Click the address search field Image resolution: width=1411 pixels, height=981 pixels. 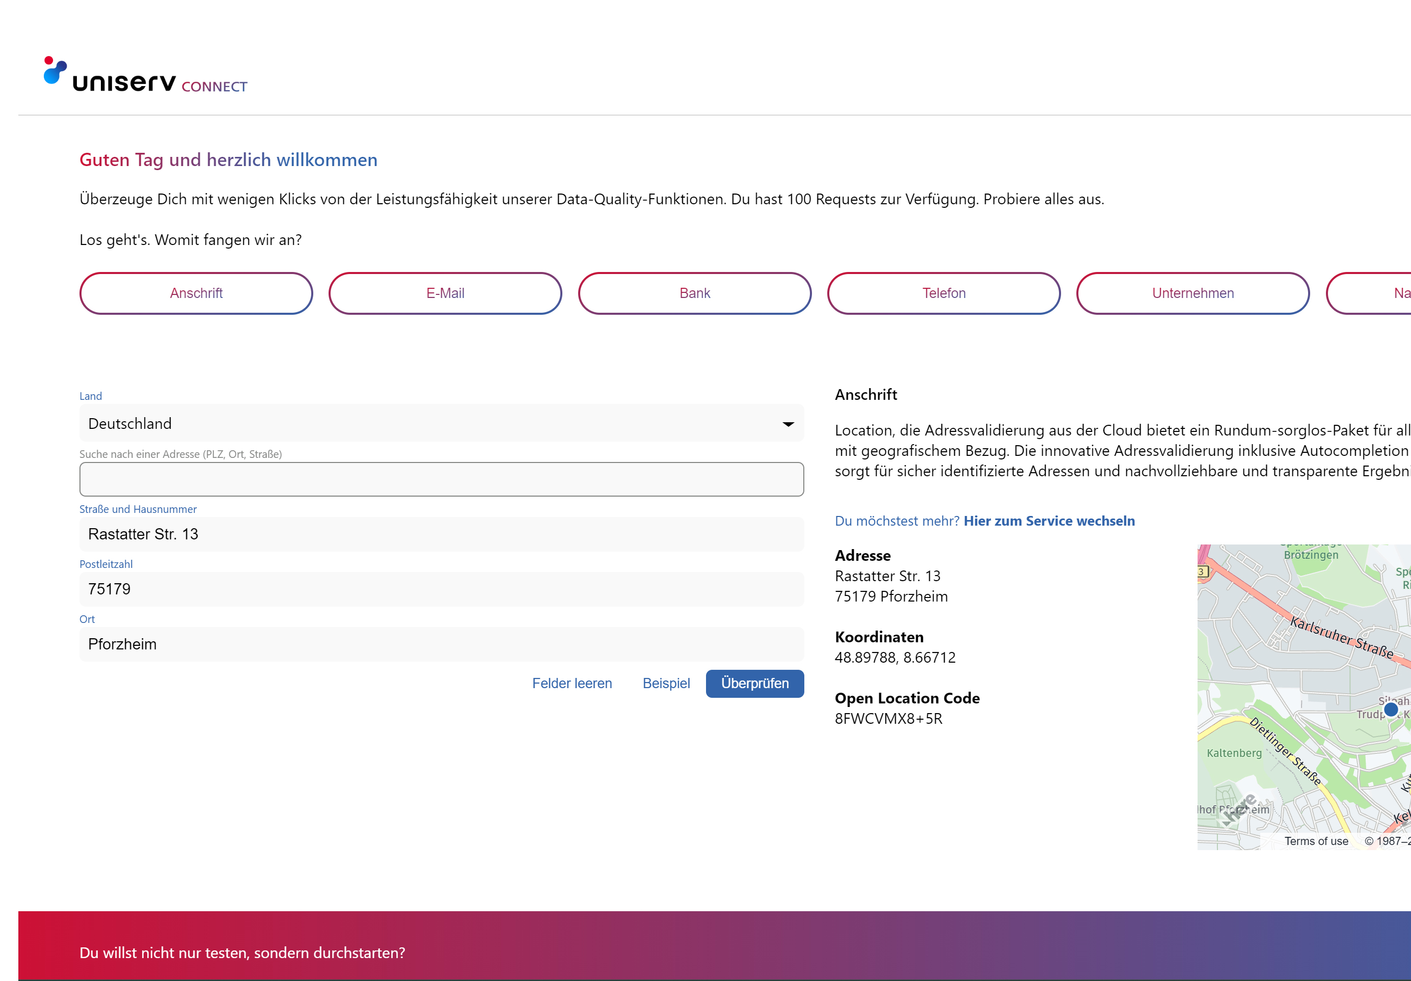(x=441, y=479)
